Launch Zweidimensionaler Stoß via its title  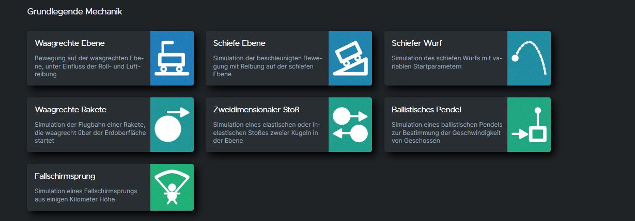(256, 109)
